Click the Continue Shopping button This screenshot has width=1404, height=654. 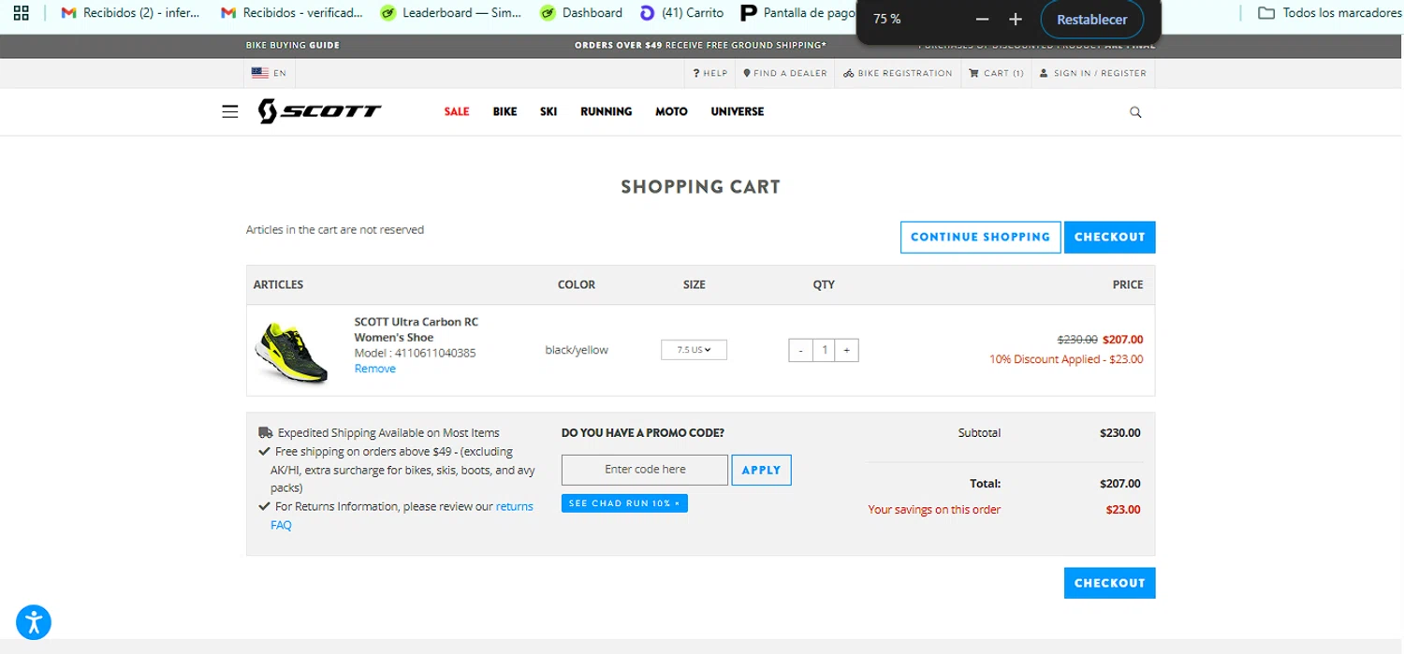coord(980,237)
